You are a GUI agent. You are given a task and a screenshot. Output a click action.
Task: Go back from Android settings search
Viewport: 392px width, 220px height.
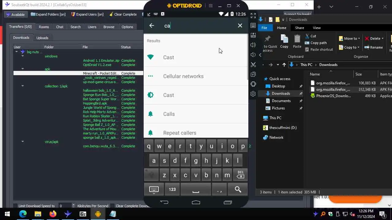(152, 26)
